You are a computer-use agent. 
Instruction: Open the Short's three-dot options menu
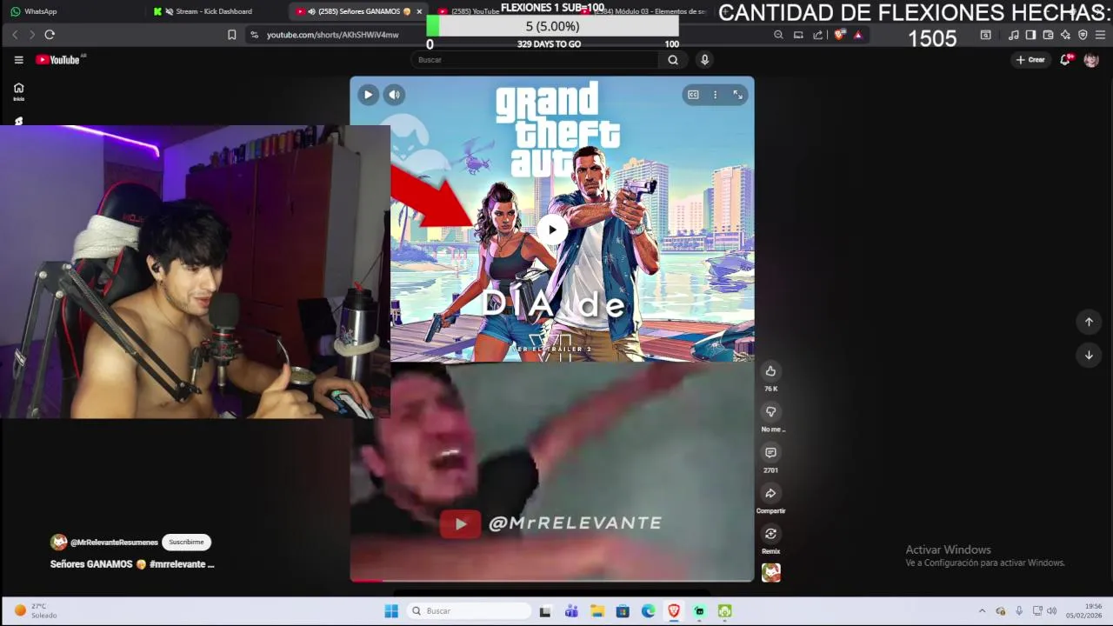[715, 95]
